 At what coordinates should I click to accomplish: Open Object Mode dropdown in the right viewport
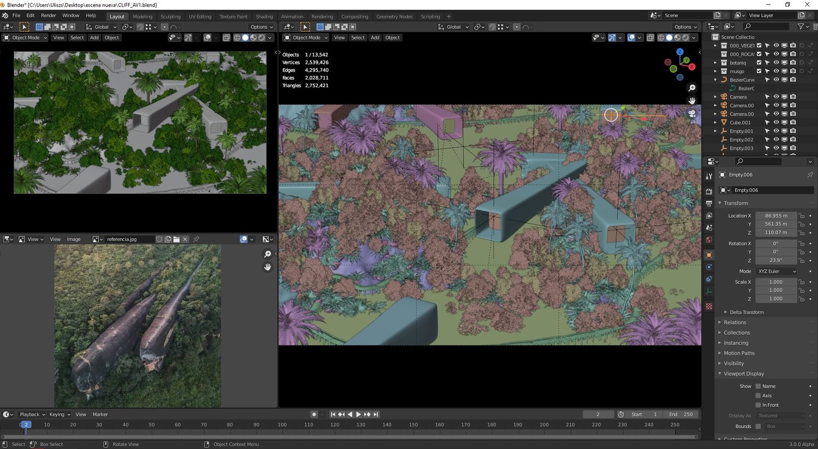pyautogui.click(x=306, y=38)
